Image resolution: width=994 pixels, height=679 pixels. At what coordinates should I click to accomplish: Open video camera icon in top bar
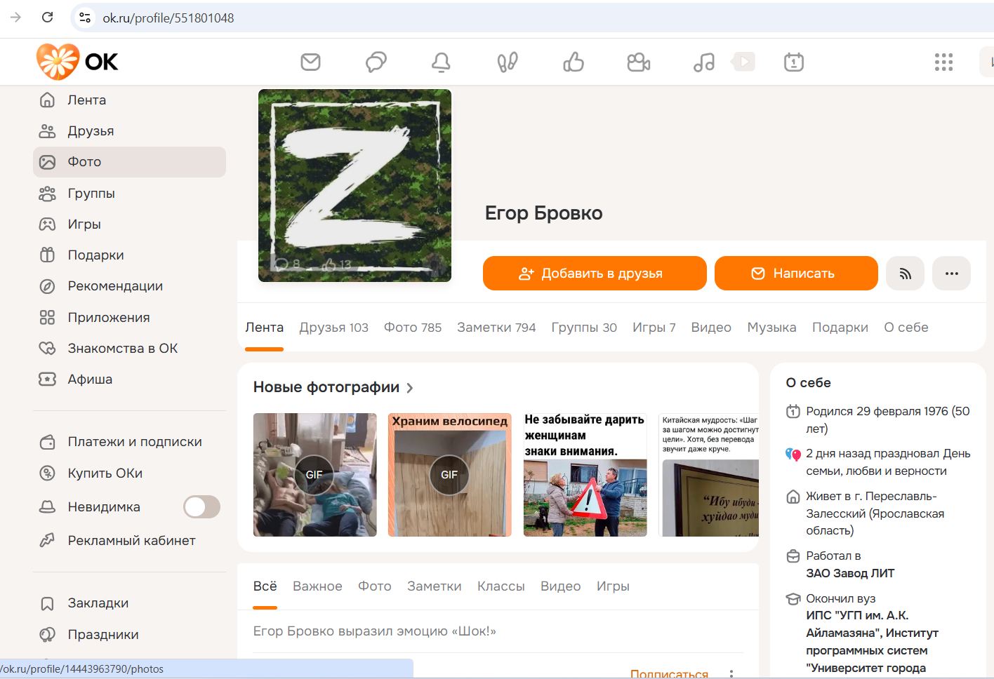(x=638, y=62)
